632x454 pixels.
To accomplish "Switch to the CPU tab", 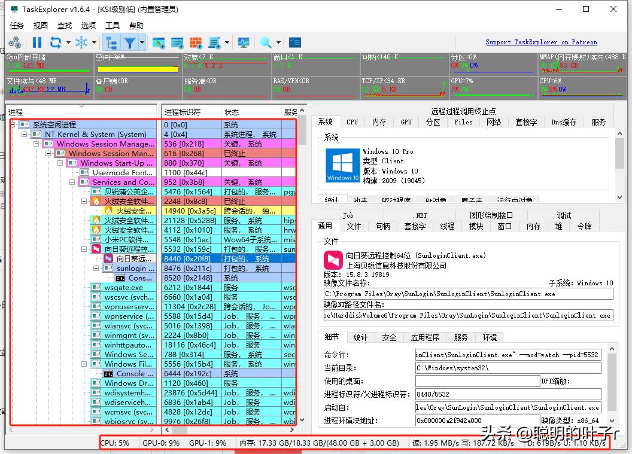I will 352,121.
